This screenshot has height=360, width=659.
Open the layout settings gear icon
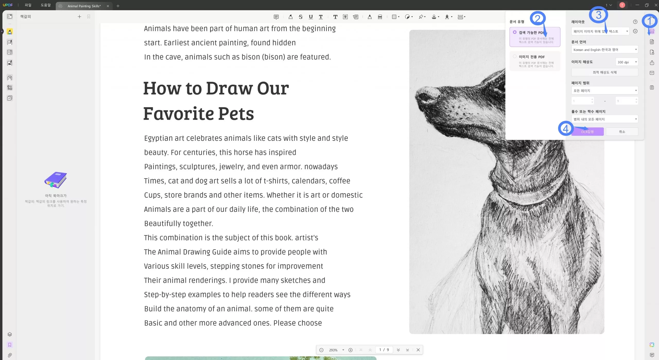[x=635, y=31]
